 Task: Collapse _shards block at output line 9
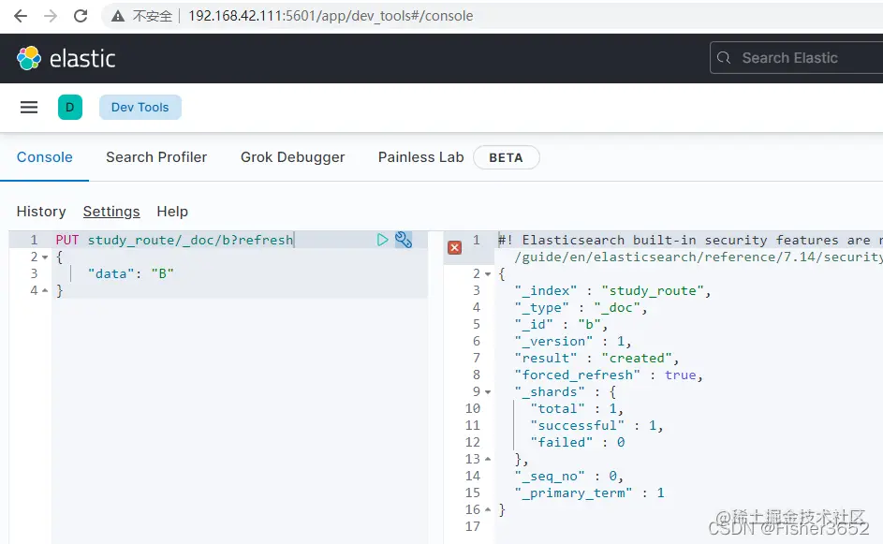click(x=488, y=392)
